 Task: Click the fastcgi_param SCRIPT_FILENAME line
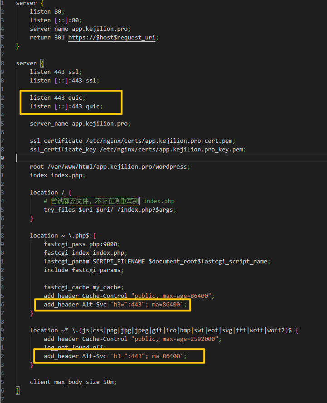157,261
